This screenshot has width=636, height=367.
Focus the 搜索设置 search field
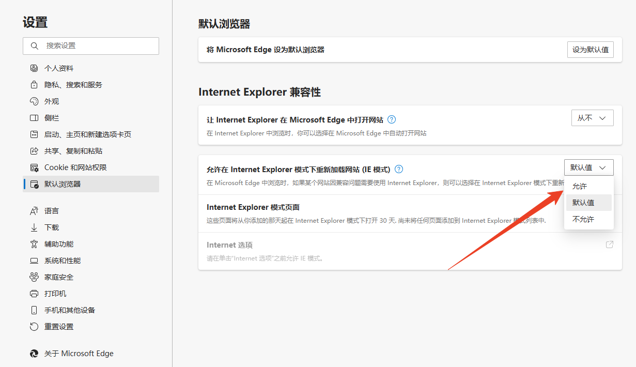coord(91,45)
